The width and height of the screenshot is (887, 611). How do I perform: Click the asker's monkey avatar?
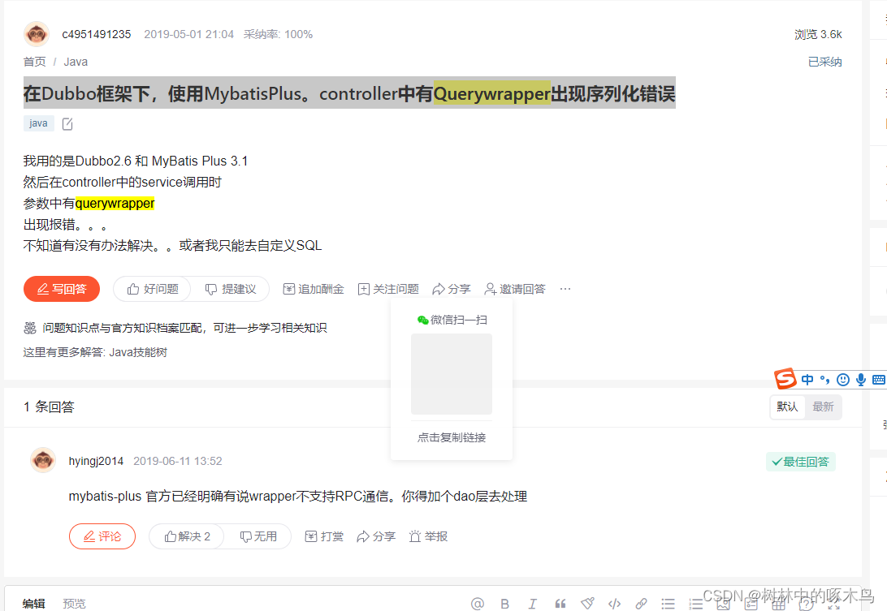[37, 34]
